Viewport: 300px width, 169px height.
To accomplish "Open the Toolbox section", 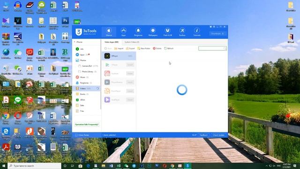I will (182, 32).
